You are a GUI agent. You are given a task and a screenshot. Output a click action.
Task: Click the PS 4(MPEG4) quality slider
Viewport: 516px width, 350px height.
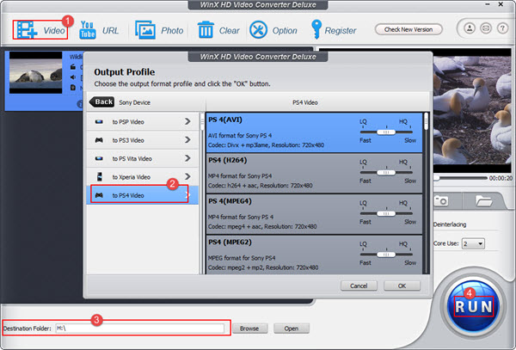point(386,213)
